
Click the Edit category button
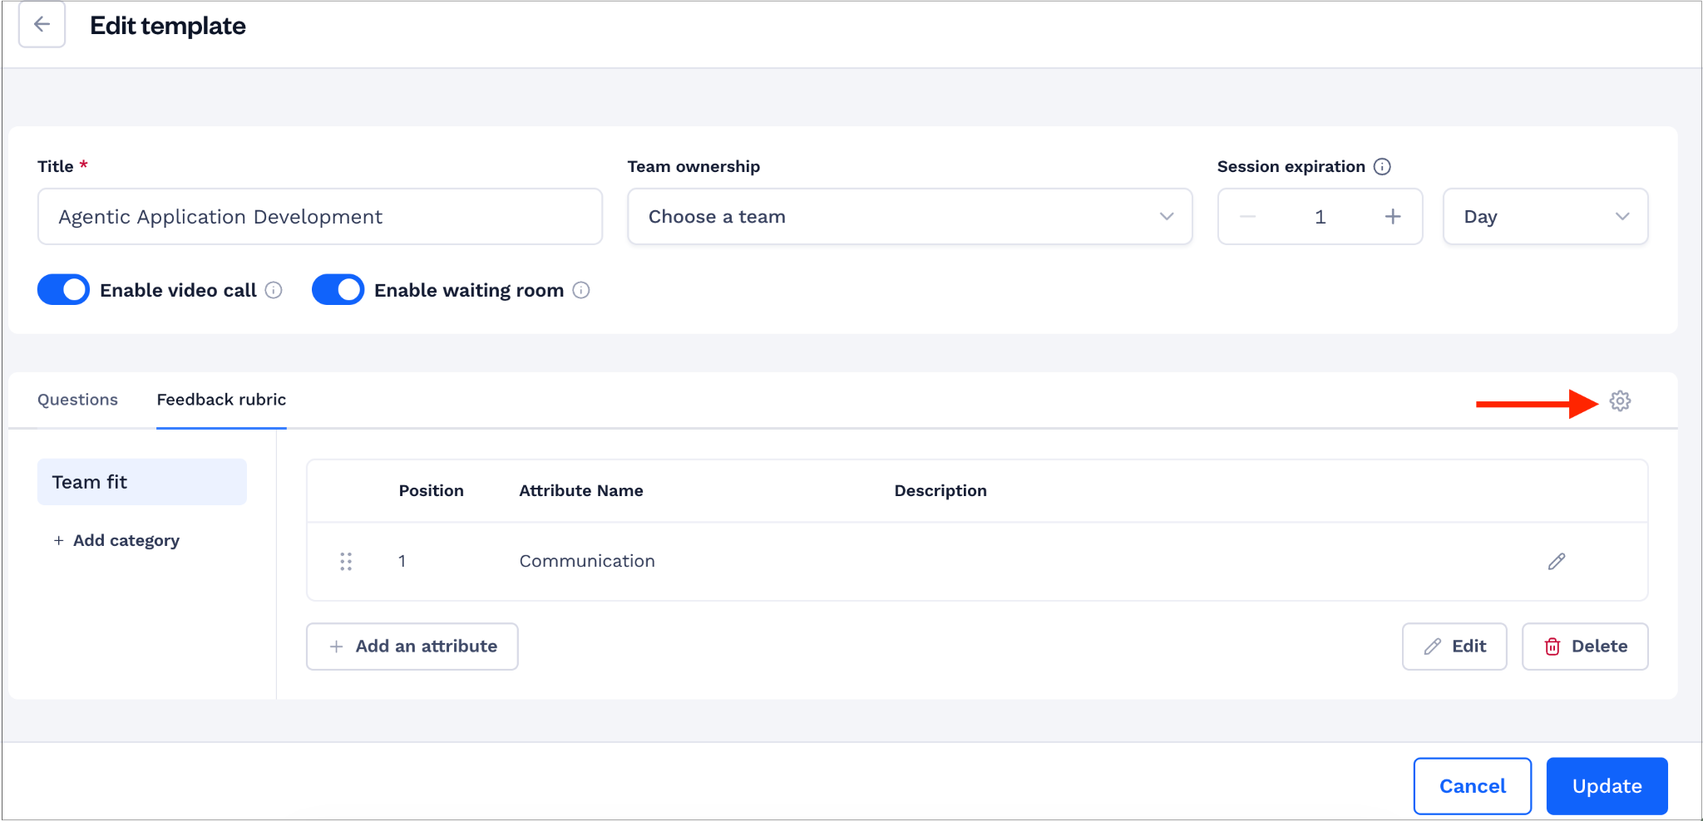pyautogui.click(x=1454, y=646)
